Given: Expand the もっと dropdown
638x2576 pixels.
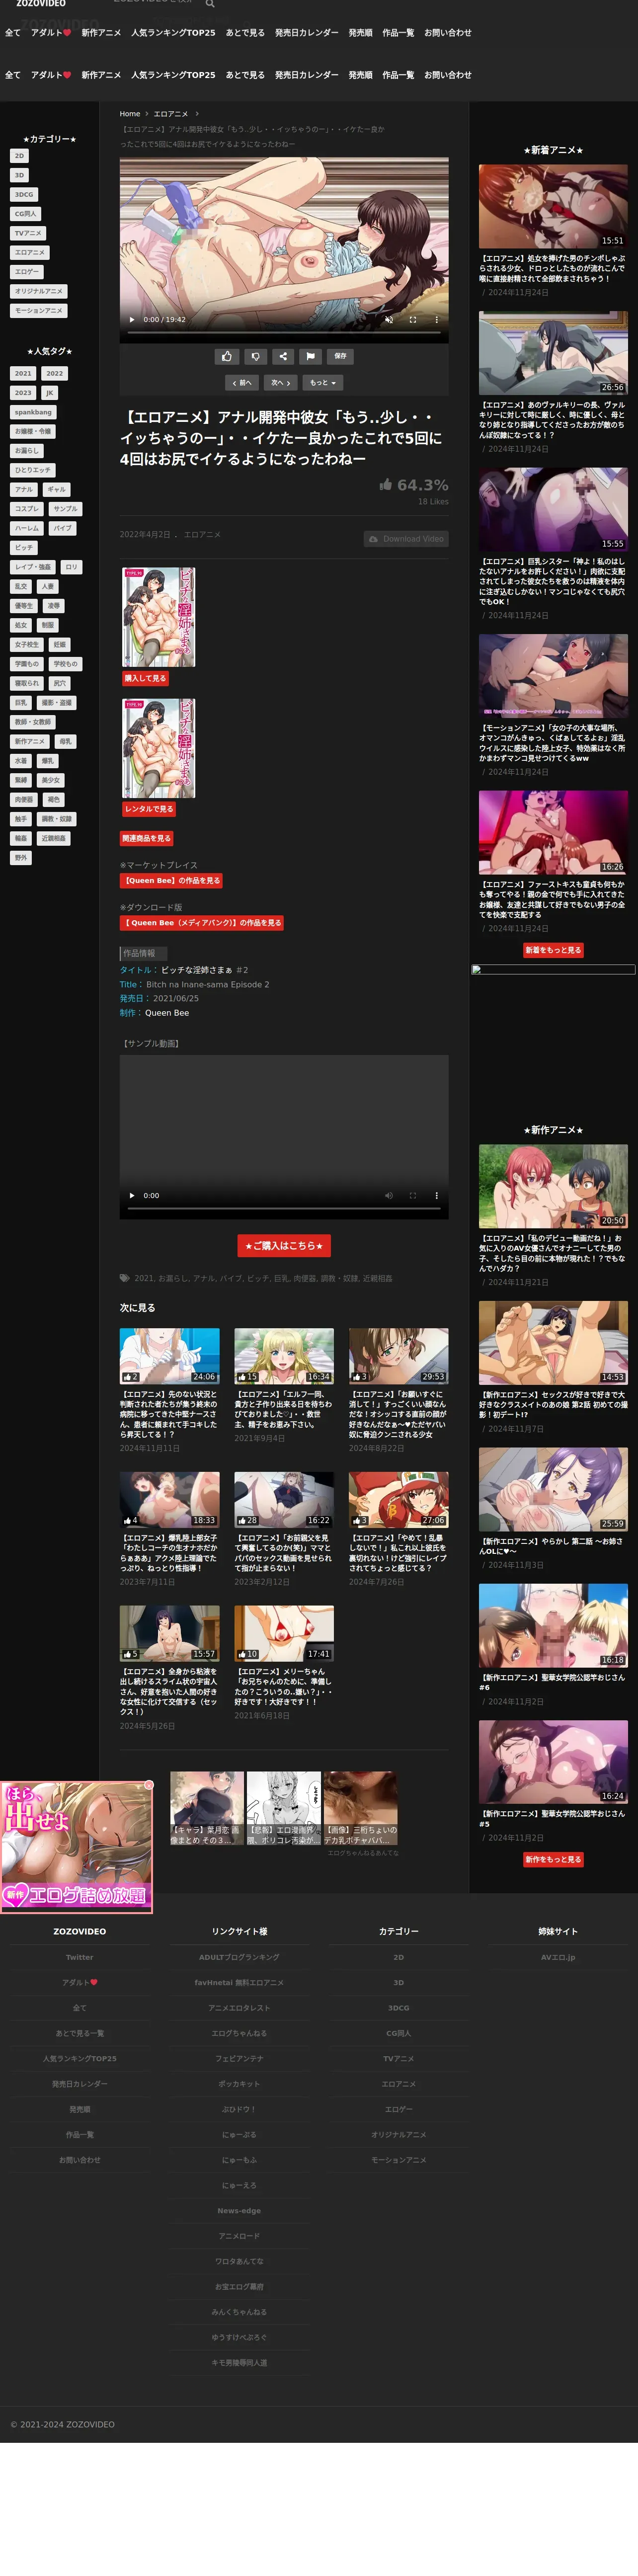Looking at the screenshot, I should 323,383.
